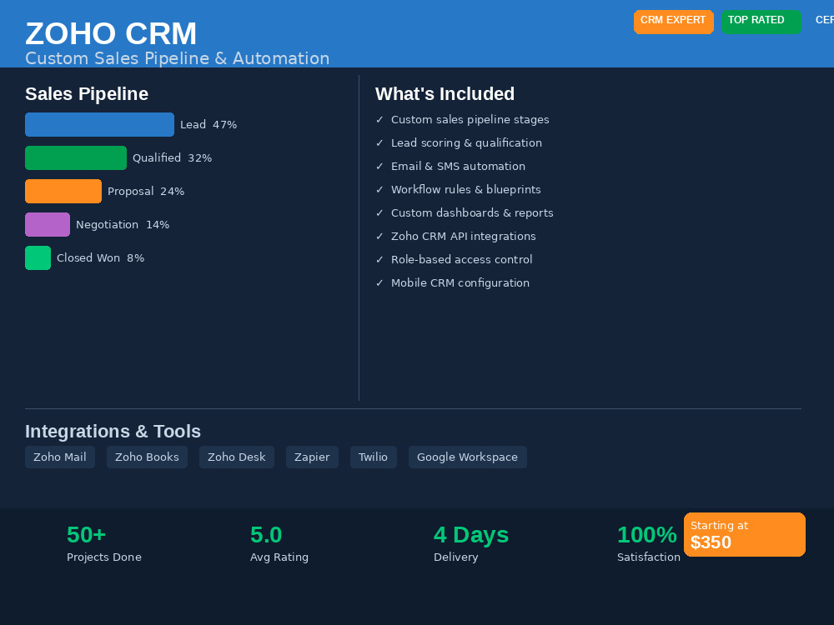Click the ZOHO CRM title
834x625 pixels.
coord(111,33)
